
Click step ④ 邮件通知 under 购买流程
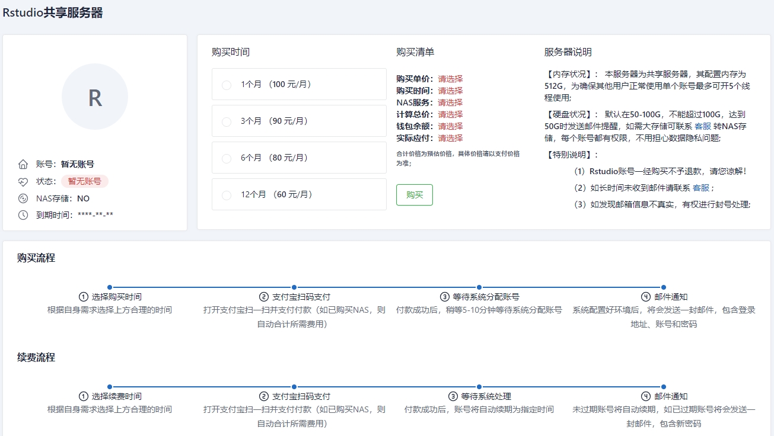(664, 297)
